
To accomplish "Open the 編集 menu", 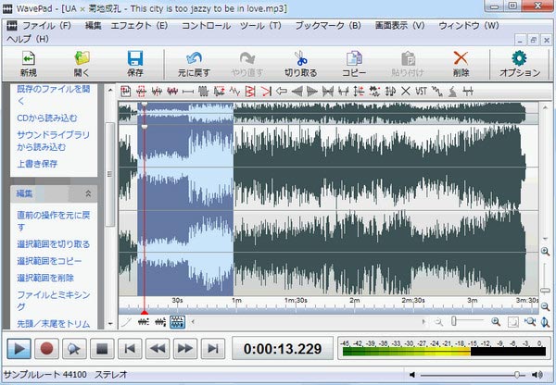I will (94, 26).
